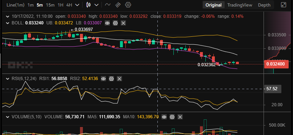The image size is (293, 135).
Task: Click the current price label 0.032400
Action: point(276,64)
